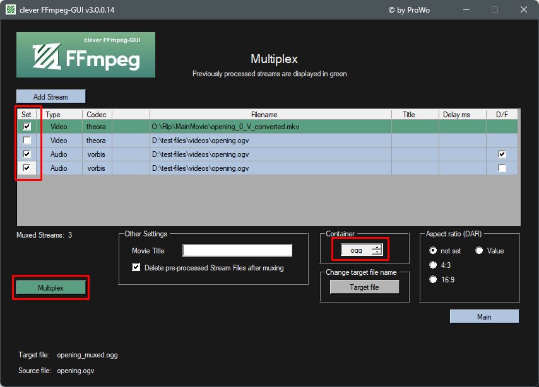Toggle Delete pre-processed Stream Files after muxing
This screenshot has height=387, width=539.
pos(136,267)
